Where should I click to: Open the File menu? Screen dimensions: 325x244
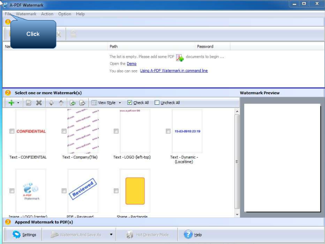(8, 14)
